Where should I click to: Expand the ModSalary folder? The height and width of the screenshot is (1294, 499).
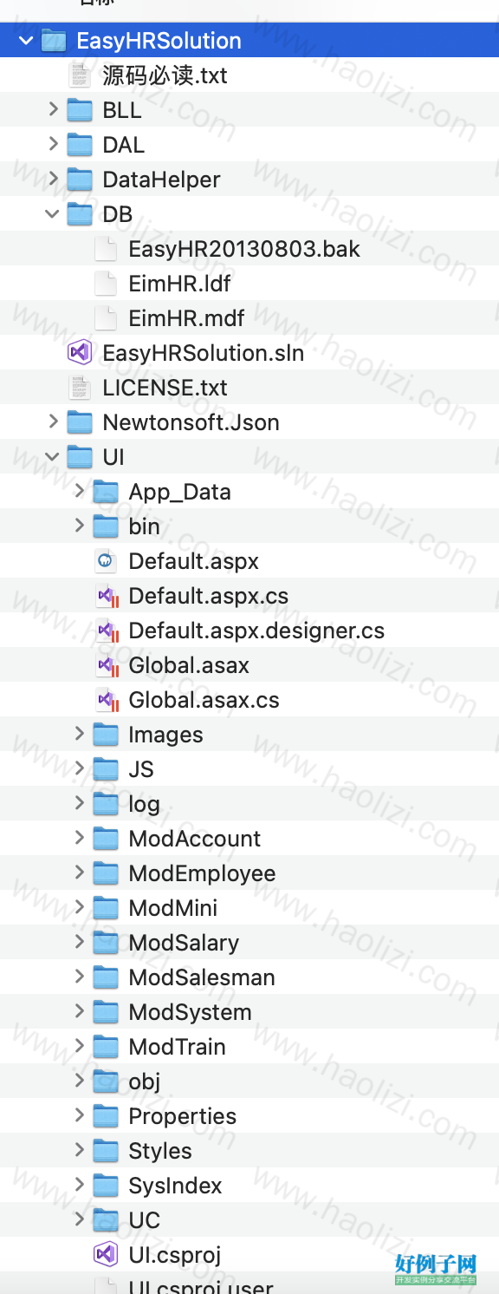(79, 943)
